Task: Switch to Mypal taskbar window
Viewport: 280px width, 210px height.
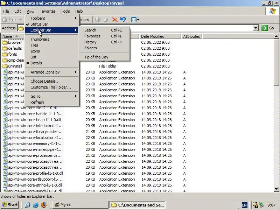Action: pyautogui.click(x=80, y=205)
